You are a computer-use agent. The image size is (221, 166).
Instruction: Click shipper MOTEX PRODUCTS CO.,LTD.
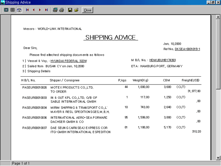[72, 87]
